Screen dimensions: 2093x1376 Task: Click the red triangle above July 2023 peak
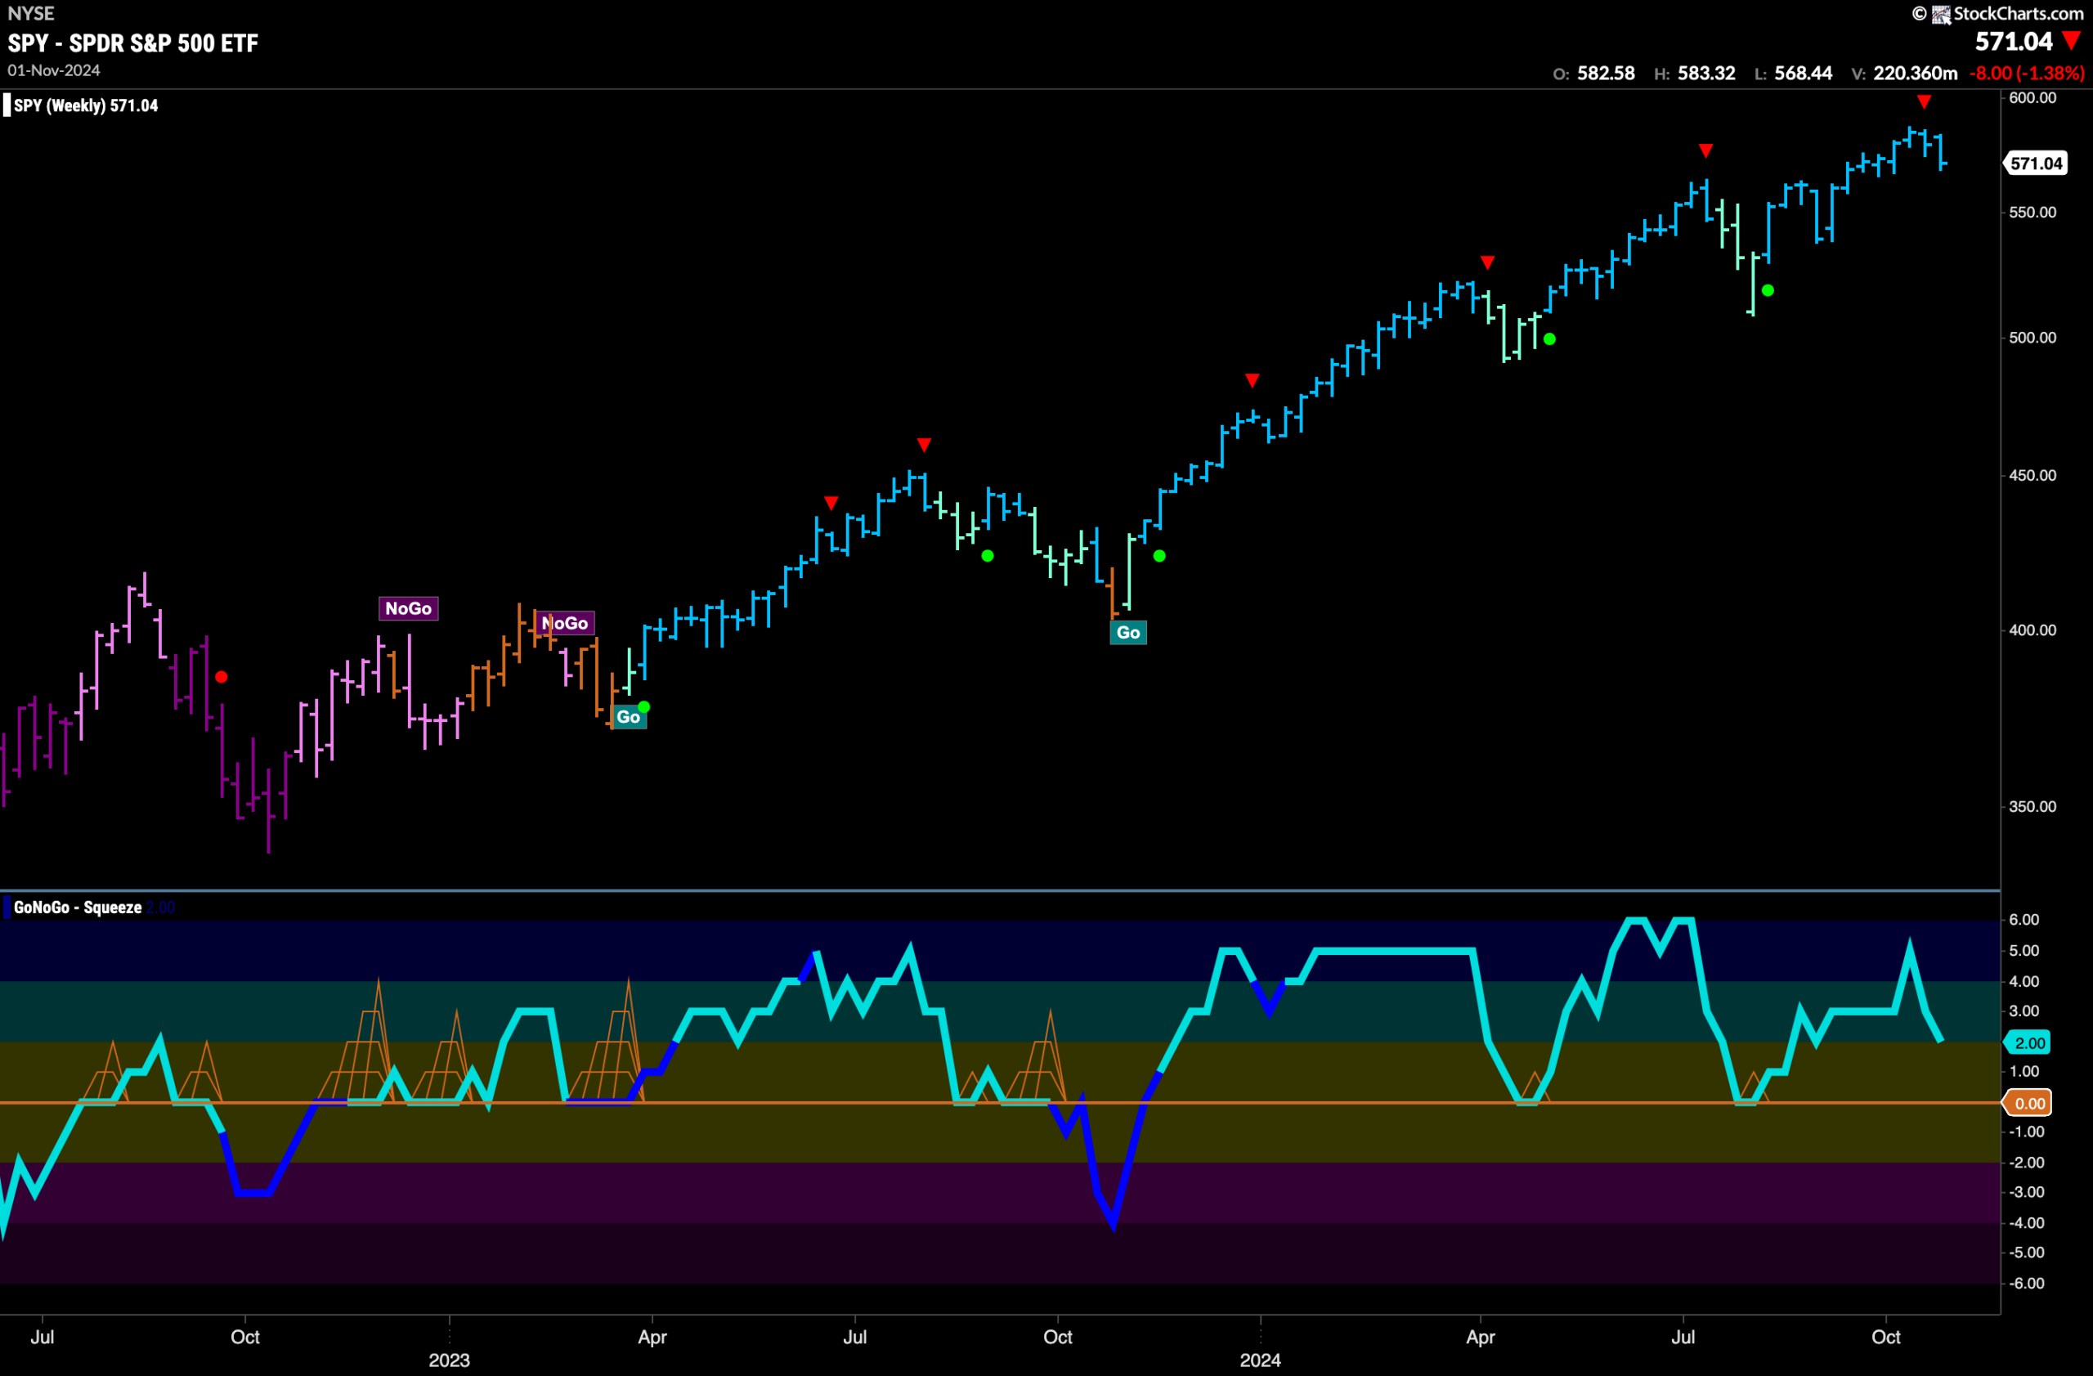click(x=923, y=444)
